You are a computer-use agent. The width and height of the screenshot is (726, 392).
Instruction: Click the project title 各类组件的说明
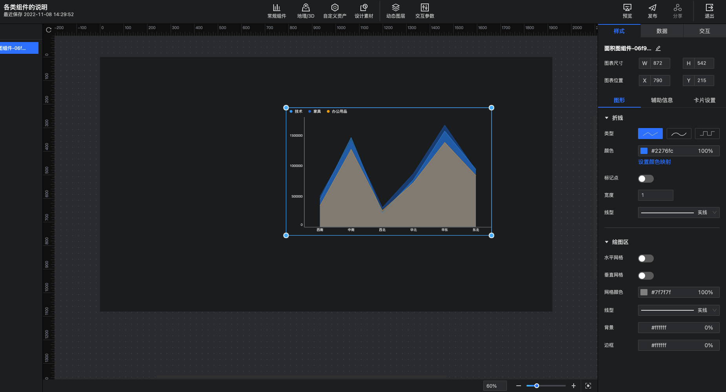coord(26,7)
